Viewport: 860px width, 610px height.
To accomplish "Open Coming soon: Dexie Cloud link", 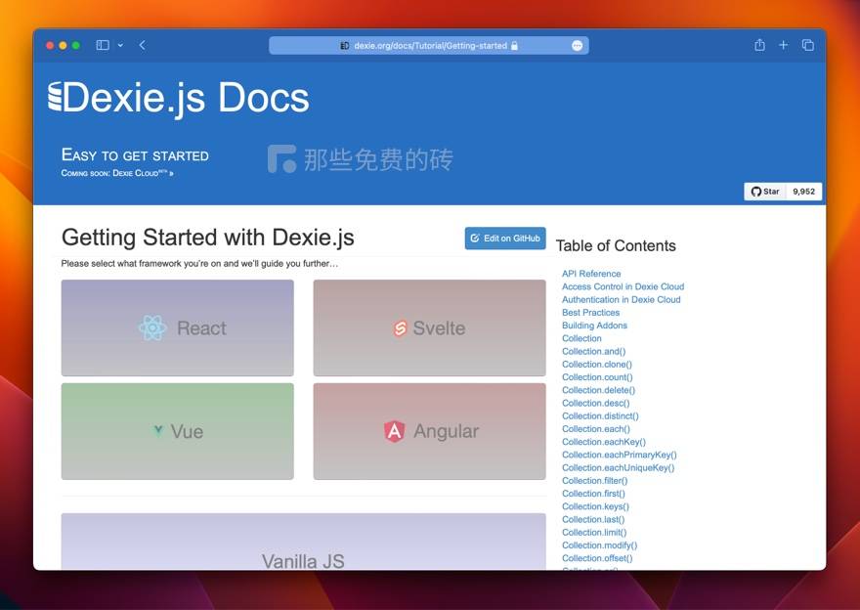I will click(117, 173).
